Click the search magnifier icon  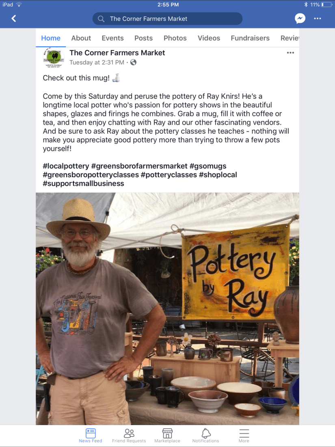coord(101,19)
